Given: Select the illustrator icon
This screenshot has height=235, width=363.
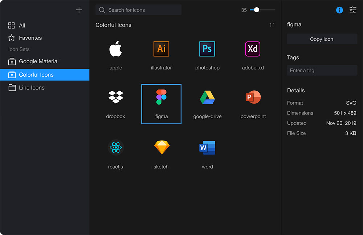Looking at the screenshot, I should [162, 49].
